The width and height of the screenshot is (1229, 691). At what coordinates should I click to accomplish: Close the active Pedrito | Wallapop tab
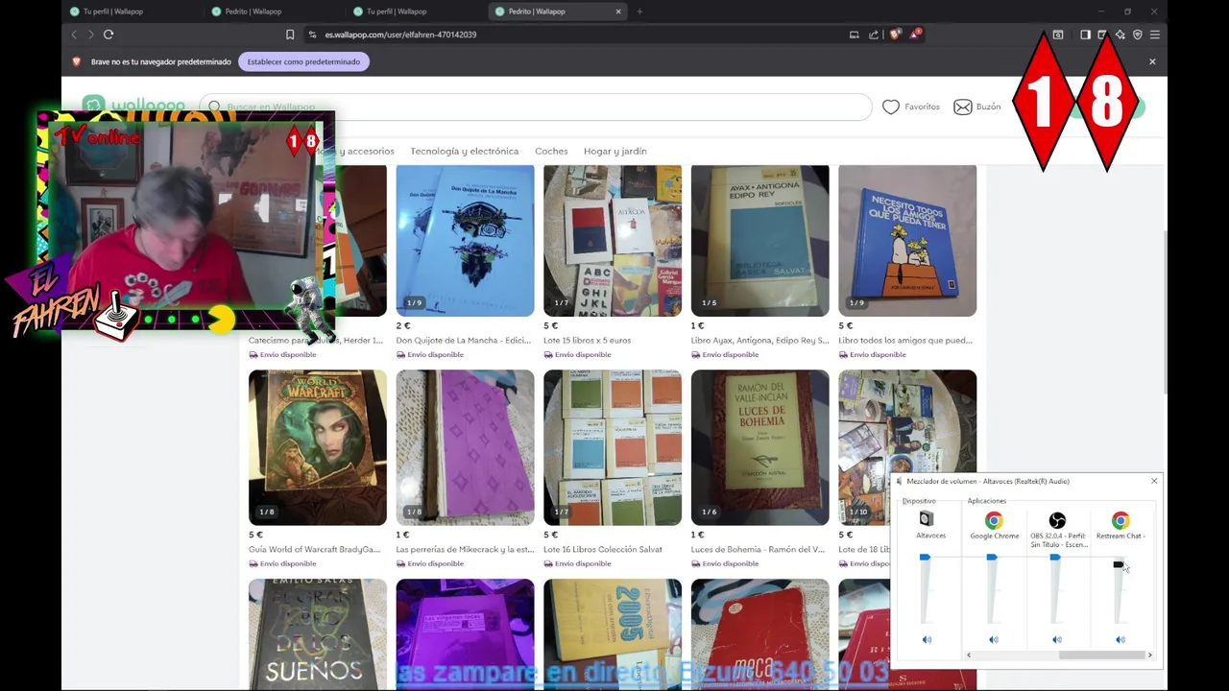click(618, 12)
